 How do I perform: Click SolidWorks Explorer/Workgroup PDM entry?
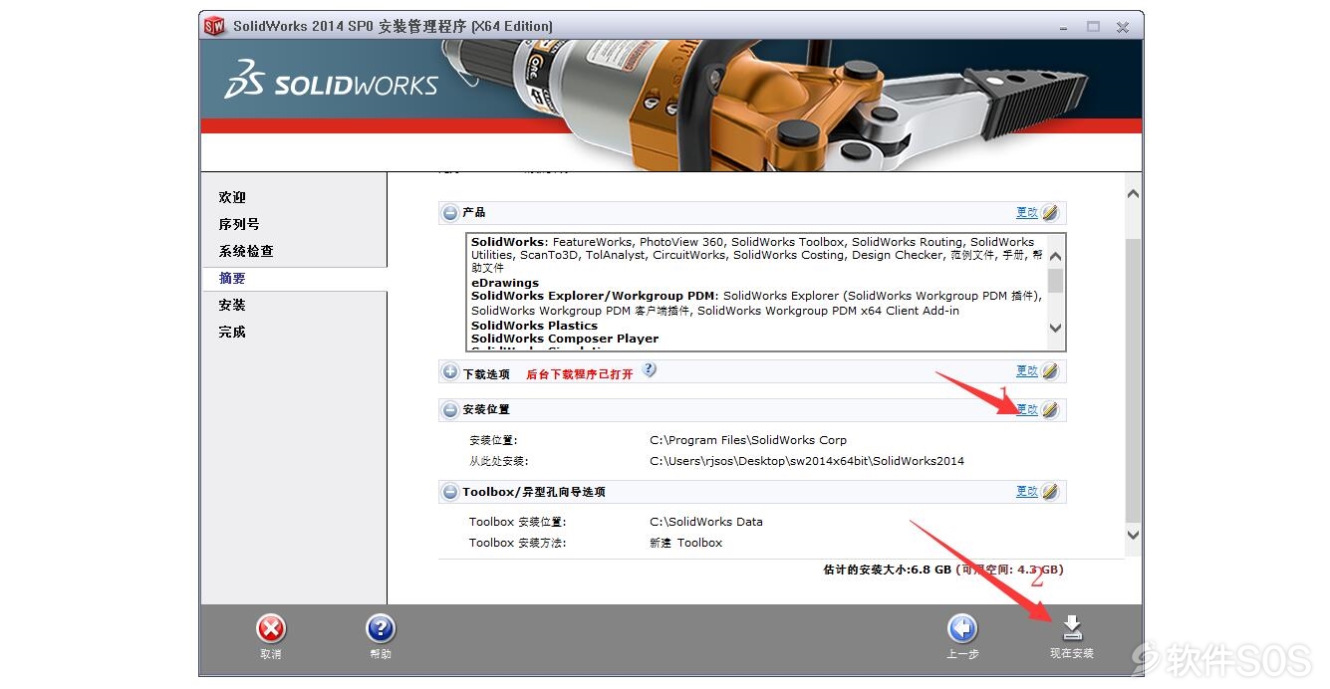(595, 296)
